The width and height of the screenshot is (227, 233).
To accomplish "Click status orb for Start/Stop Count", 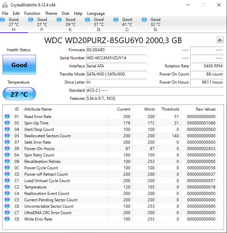I will tap(7, 129).
